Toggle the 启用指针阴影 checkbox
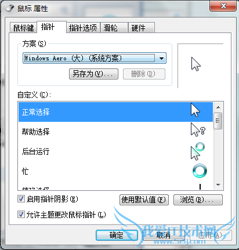The image size is (239, 250). pos(21,199)
